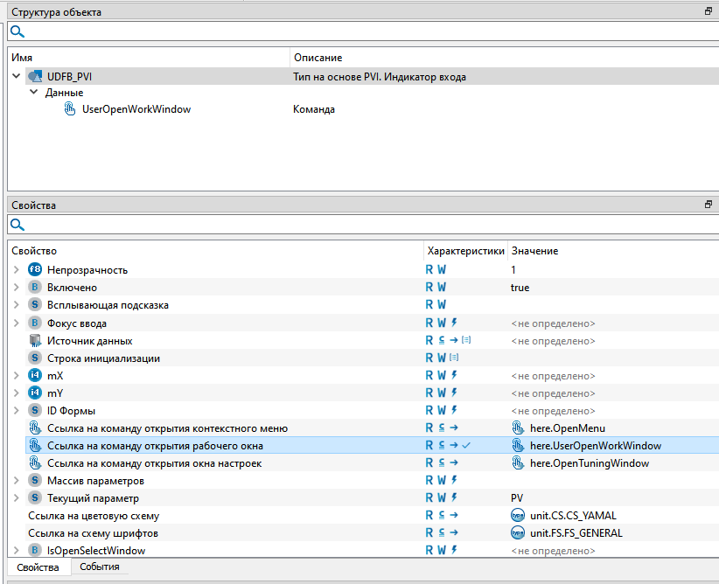Expand the Фокус ввода property row

[x=16, y=323]
